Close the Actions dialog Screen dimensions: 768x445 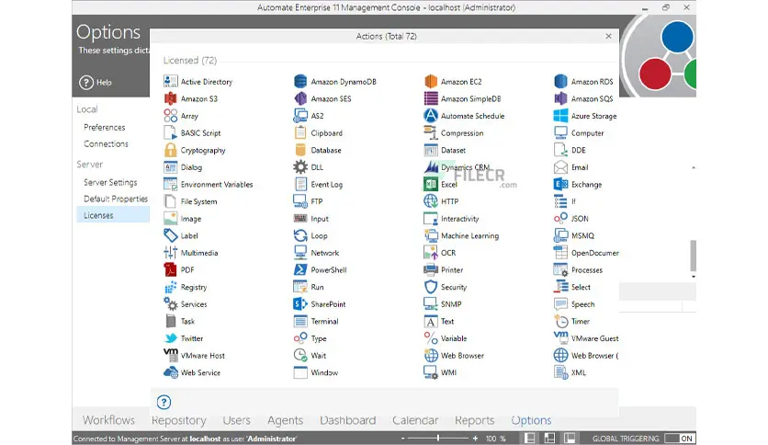tap(608, 36)
